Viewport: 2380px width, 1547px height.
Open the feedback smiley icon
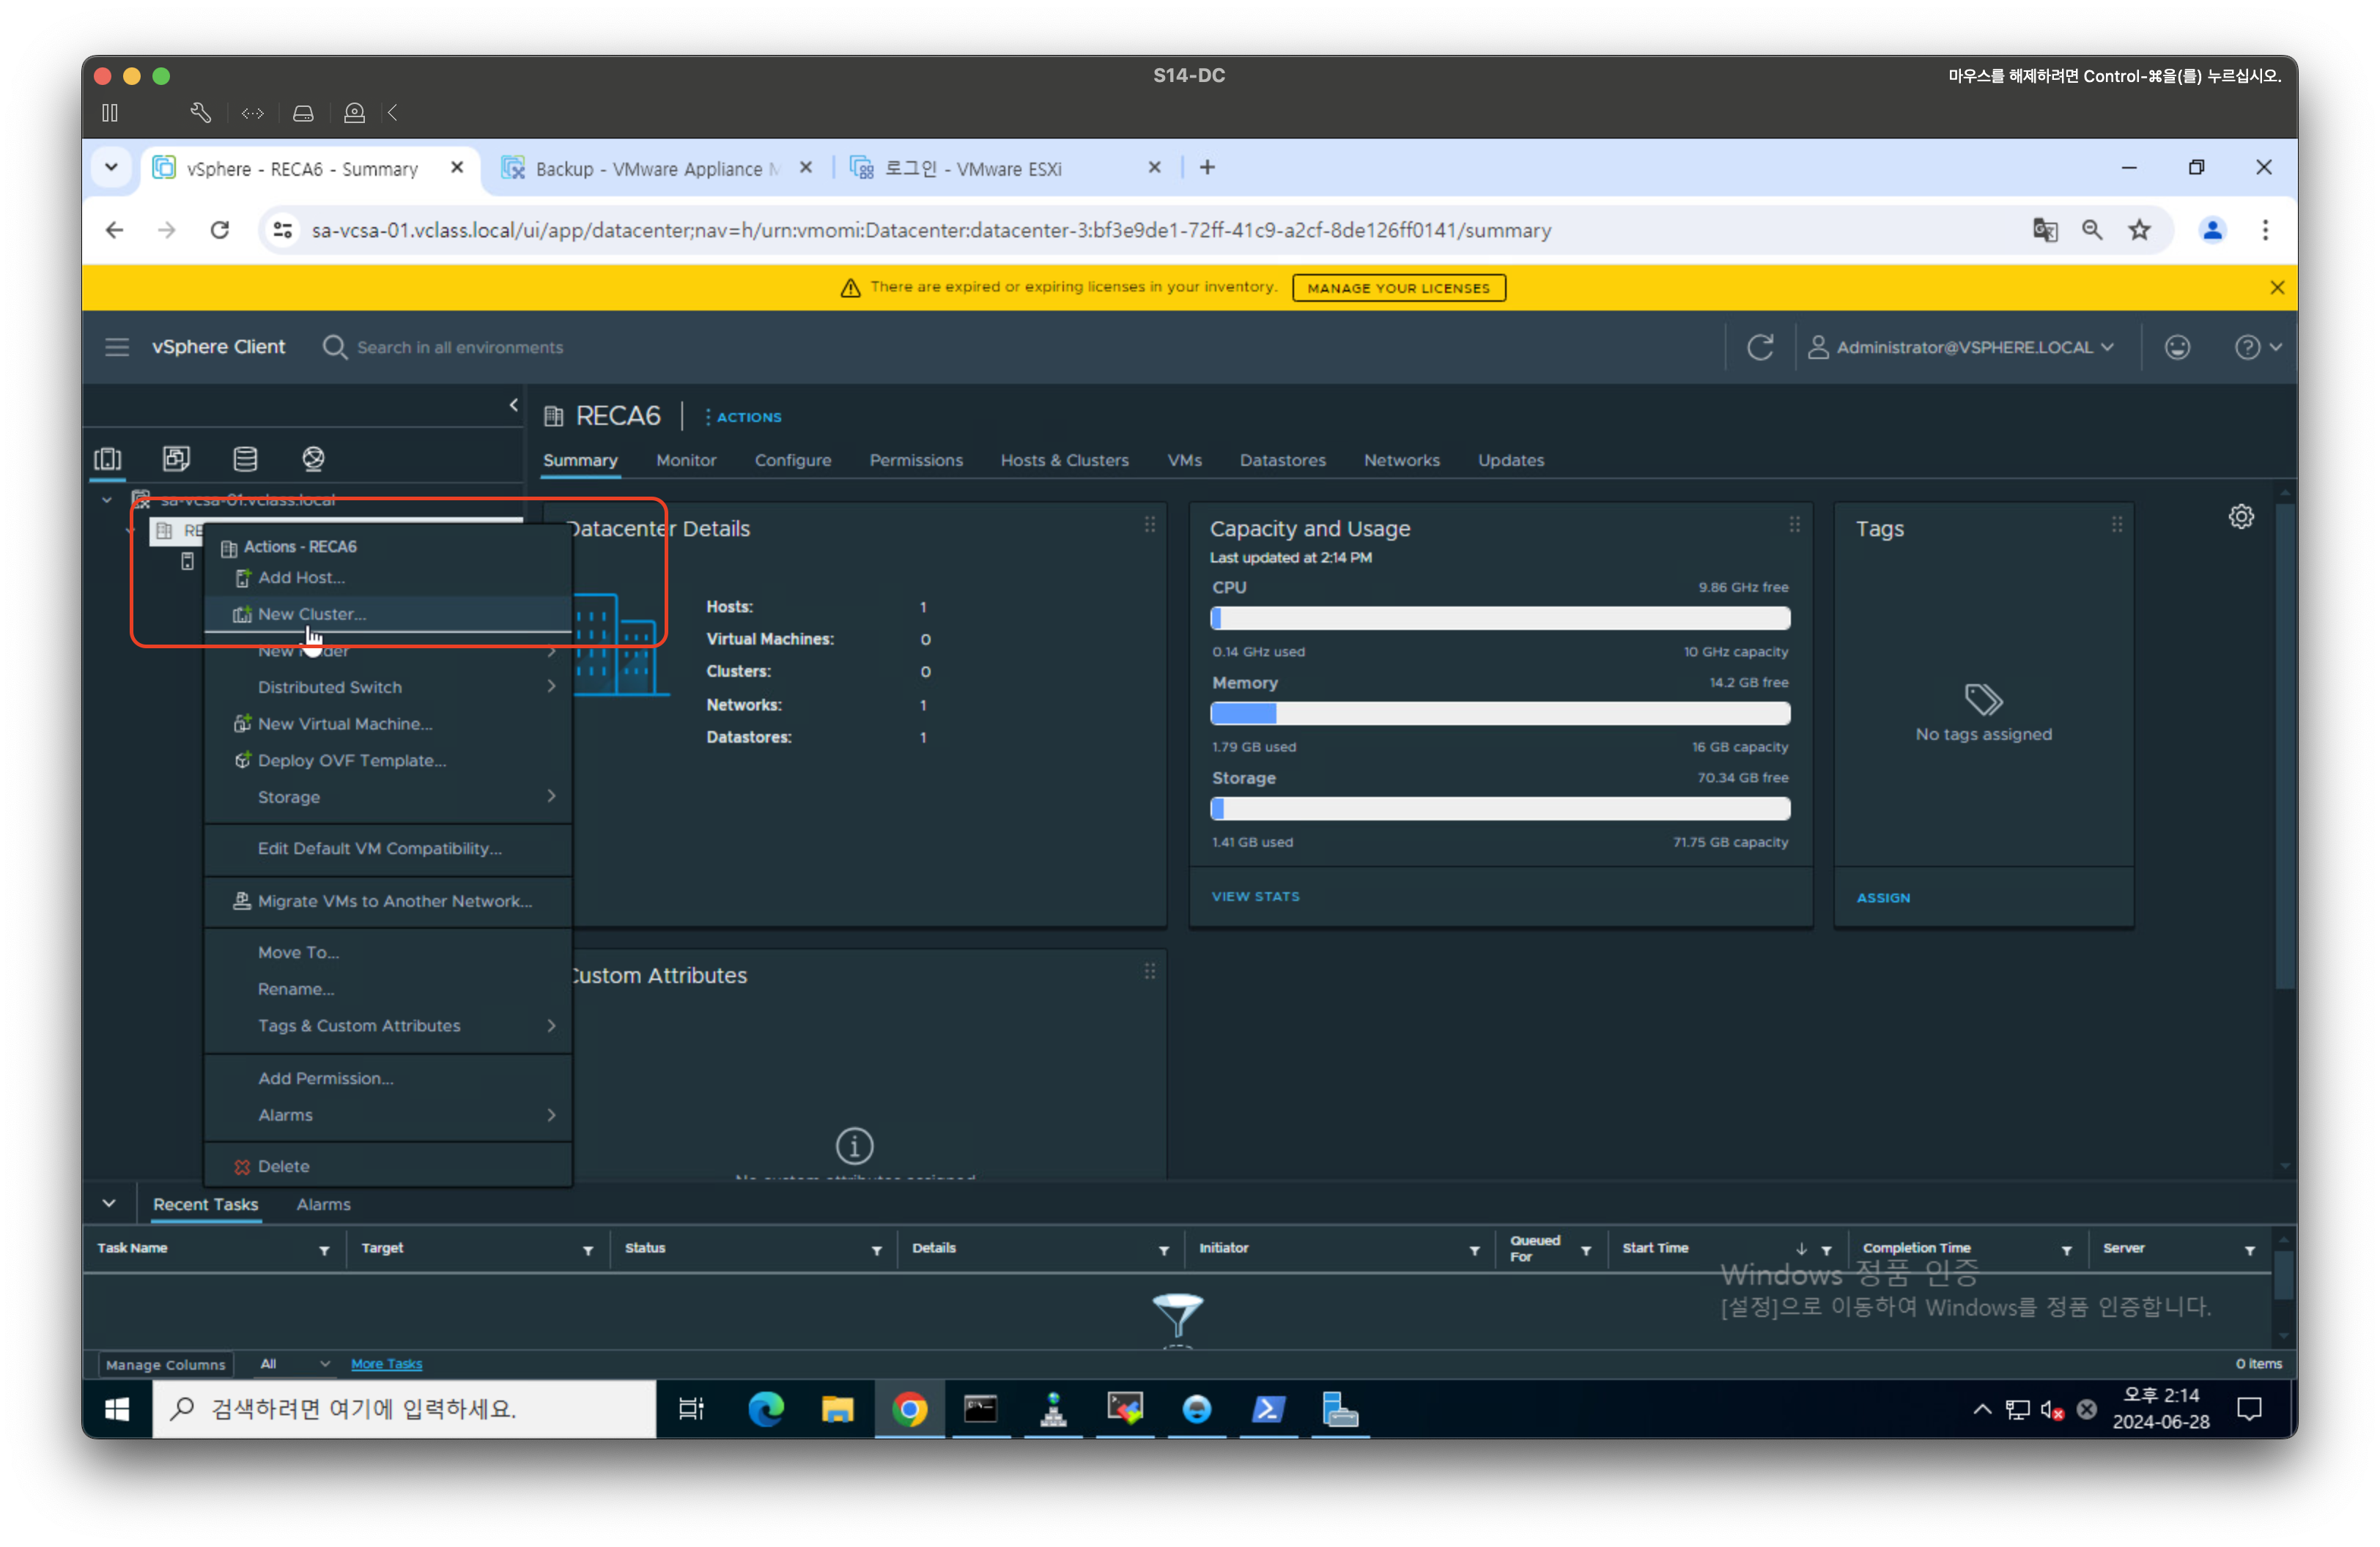(x=2177, y=346)
